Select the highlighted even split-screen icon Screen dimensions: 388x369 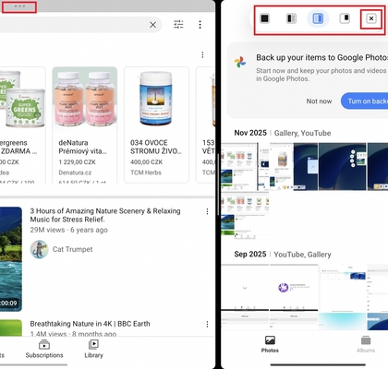(x=318, y=18)
